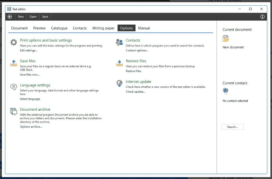Image resolution: width=272 pixels, height=179 pixels.
Task: Click the current contact person icon
Action: (x=225, y=91)
